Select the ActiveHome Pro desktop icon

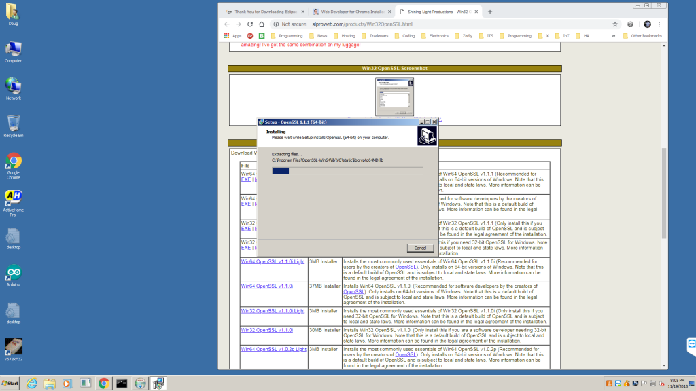pos(14,204)
